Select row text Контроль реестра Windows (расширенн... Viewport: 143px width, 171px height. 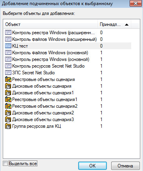[53, 33]
